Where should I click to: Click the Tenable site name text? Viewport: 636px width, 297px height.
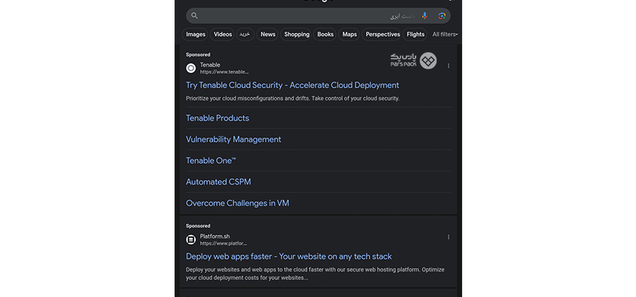(x=210, y=65)
